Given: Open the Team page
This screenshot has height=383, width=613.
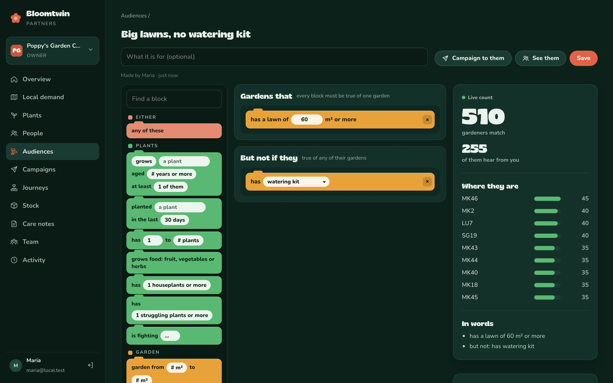Looking at the screenshot, I should 52,242.
